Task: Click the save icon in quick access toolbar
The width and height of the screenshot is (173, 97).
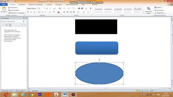Action: [5, 1]
